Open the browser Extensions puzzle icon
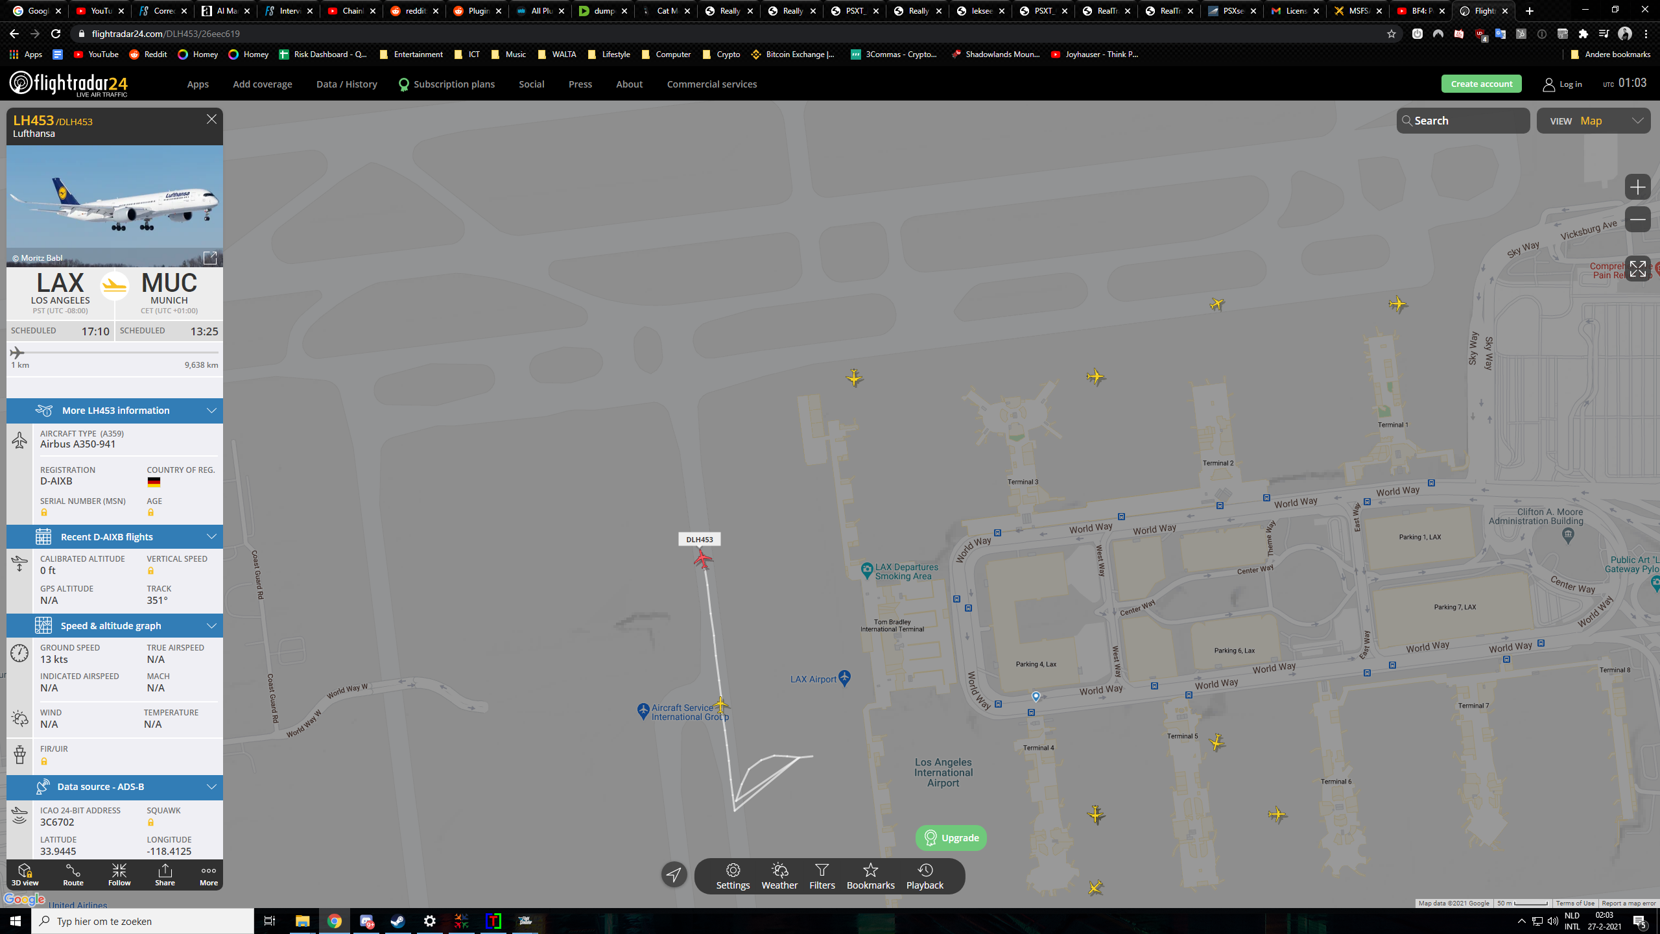Screen dimensions: 1660x934 click(1583, 34)
